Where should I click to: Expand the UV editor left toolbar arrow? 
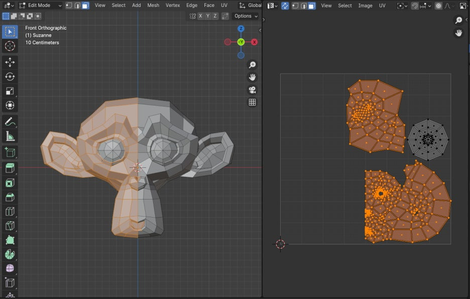point(264,20)
